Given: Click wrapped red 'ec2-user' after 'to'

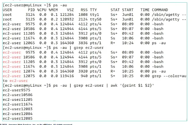Looking at the screenshot, I should 19,81.
